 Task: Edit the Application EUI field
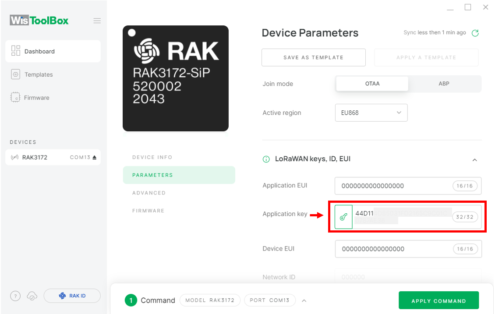coord(408,186)
